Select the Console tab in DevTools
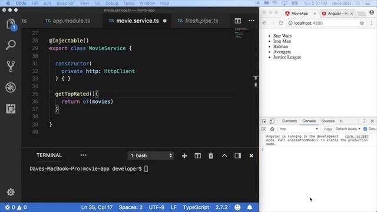This screenshot has height=212, width=377. (x=309, y=121)
